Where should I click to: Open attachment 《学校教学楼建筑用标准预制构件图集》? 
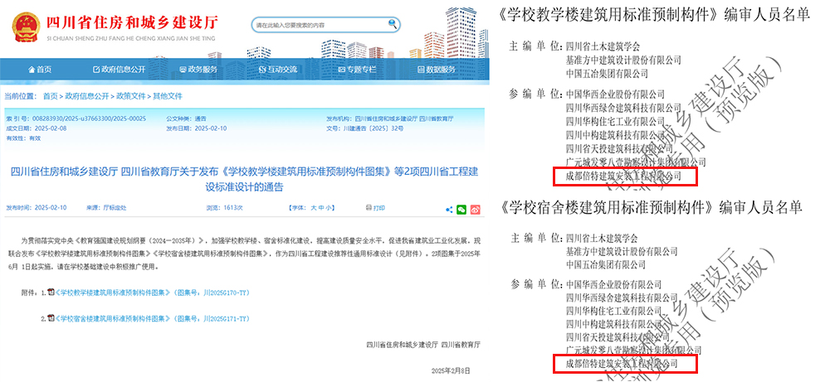[112, 293]
